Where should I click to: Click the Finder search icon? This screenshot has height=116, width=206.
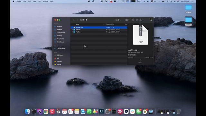tap(151, 20)
